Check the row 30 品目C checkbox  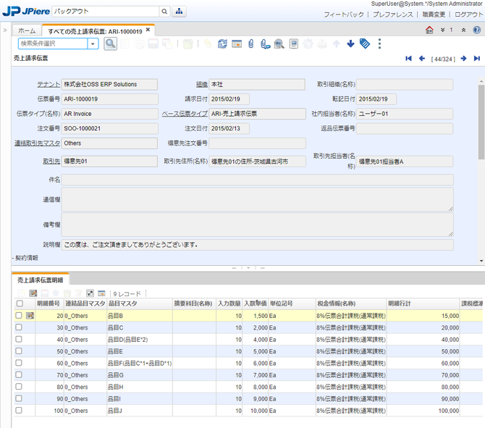(x=19, y=327)
